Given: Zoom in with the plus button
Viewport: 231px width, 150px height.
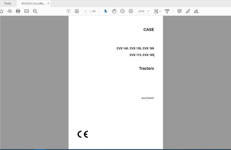Looking at the screenshot, I should (131, 11).
